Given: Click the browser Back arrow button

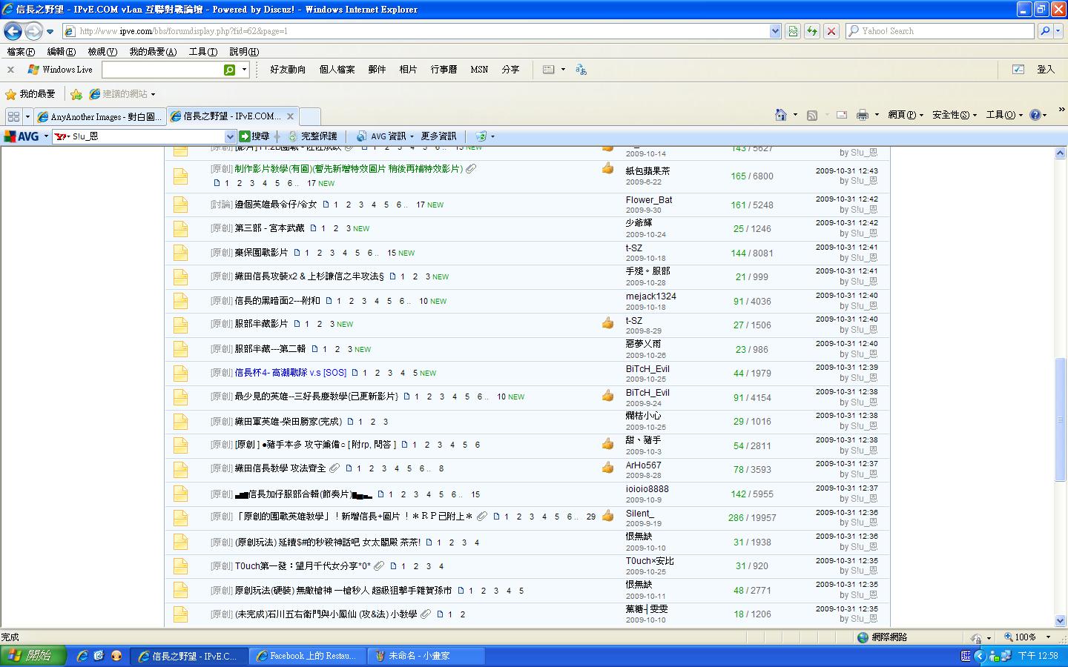Looking at the screenshot, I should tap(13, 31).
